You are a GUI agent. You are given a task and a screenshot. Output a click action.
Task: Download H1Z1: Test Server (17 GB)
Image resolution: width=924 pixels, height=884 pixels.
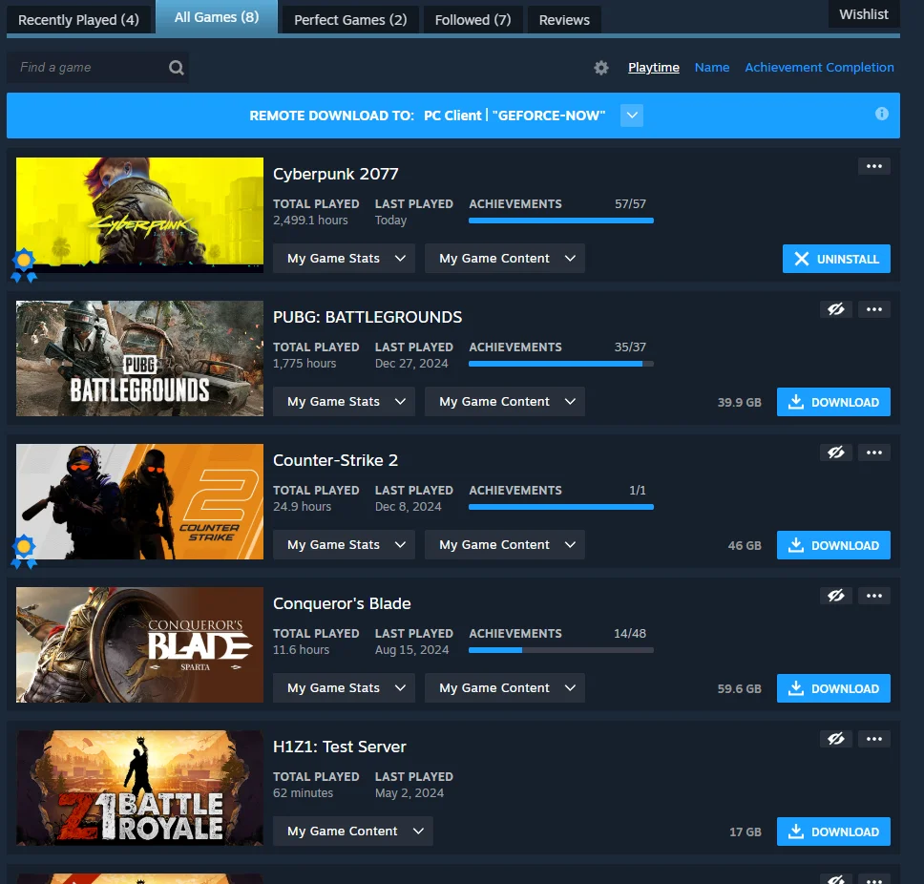point(833,831)
